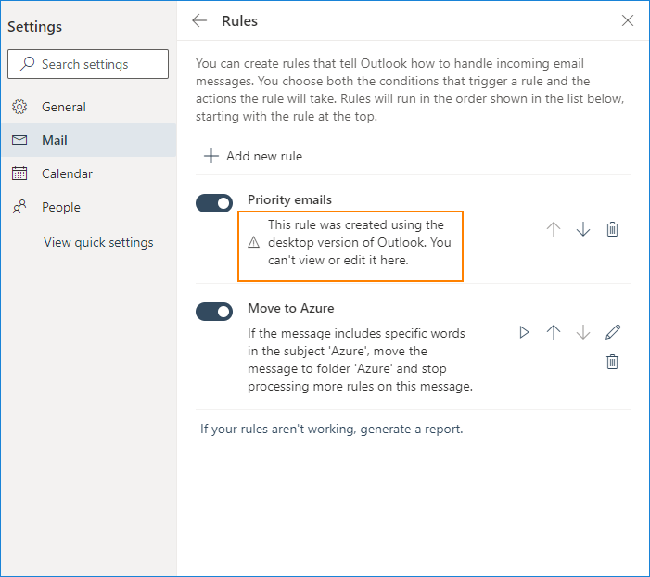Select Mail in the settings sidebar
Image resolution: width=650 pixels, height=577 pixels.
(x=55, y=140)
